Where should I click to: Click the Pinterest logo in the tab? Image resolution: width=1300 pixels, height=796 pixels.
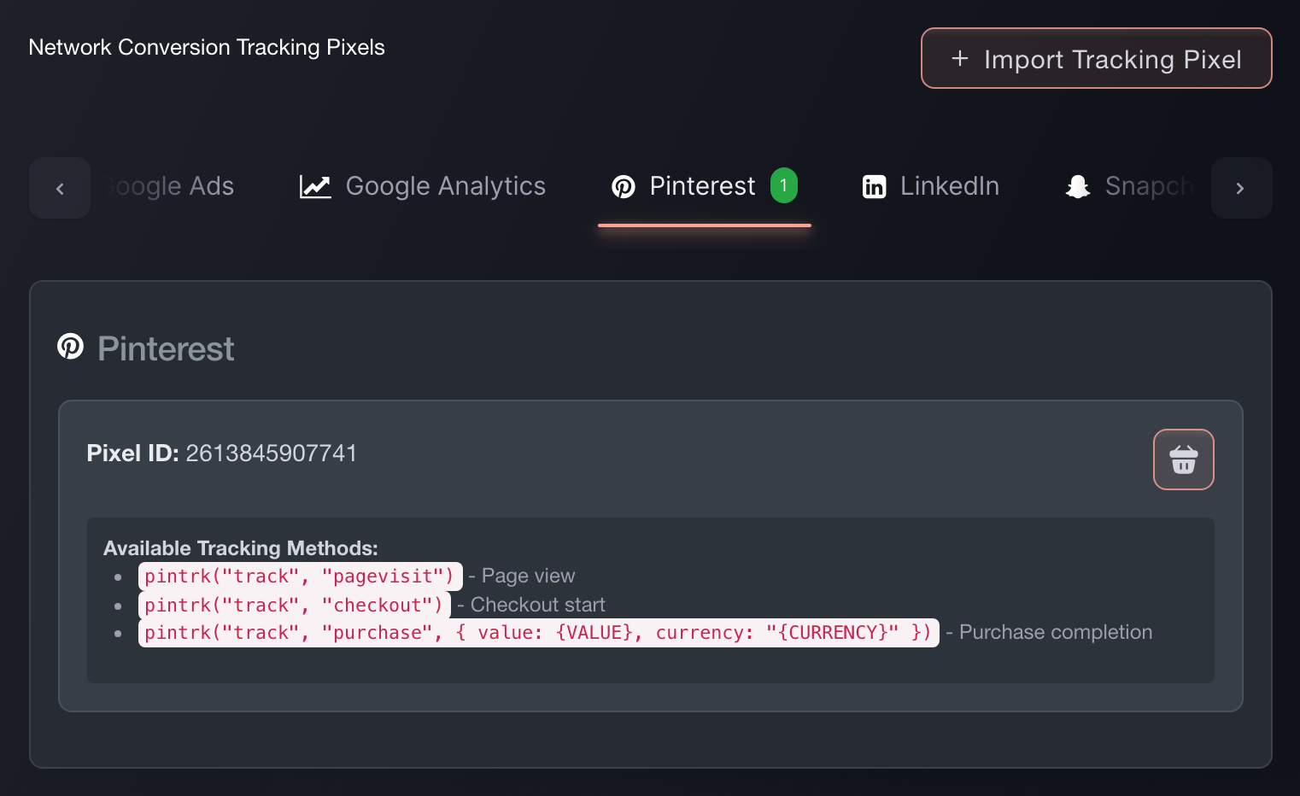coord(624,186)
